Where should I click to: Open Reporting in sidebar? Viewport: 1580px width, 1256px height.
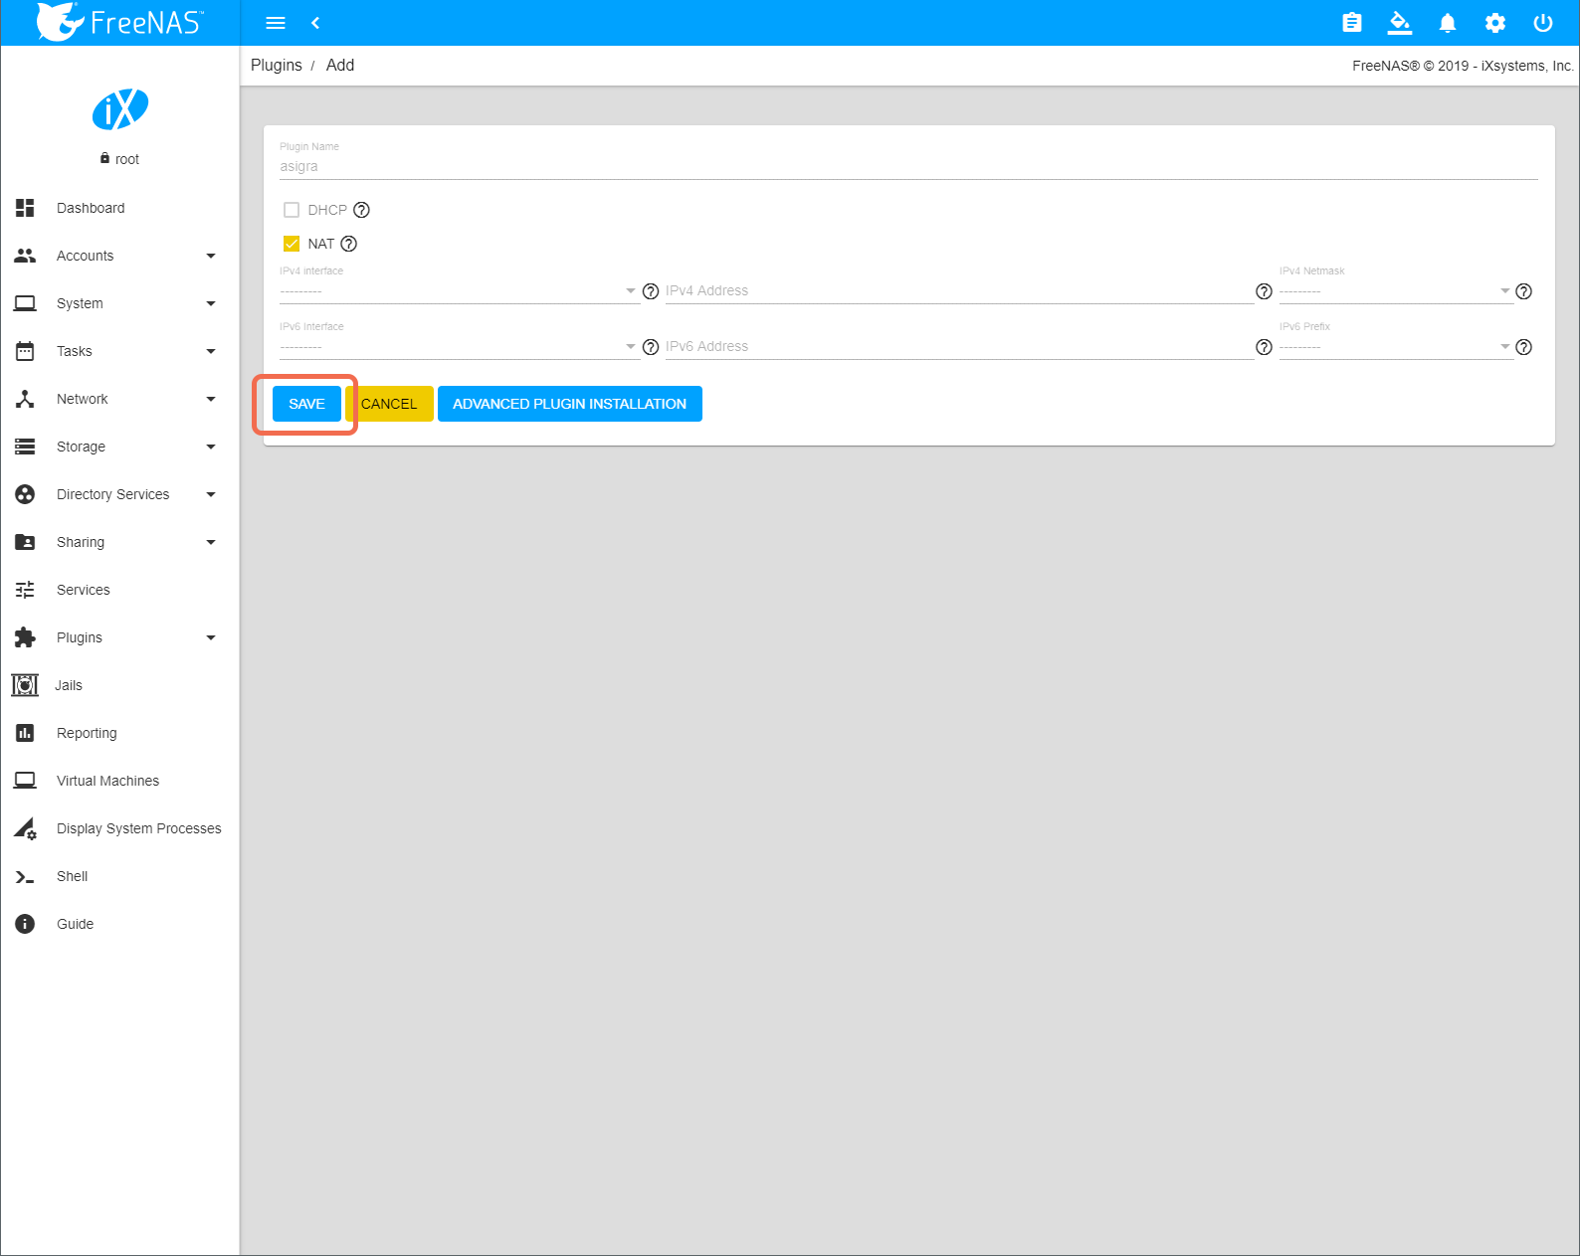[119, 733]
